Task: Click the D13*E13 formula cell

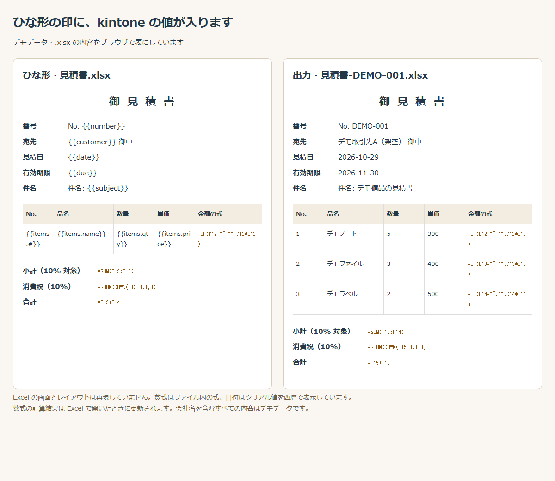Action: pyautogui.click(x=499, y=269)
